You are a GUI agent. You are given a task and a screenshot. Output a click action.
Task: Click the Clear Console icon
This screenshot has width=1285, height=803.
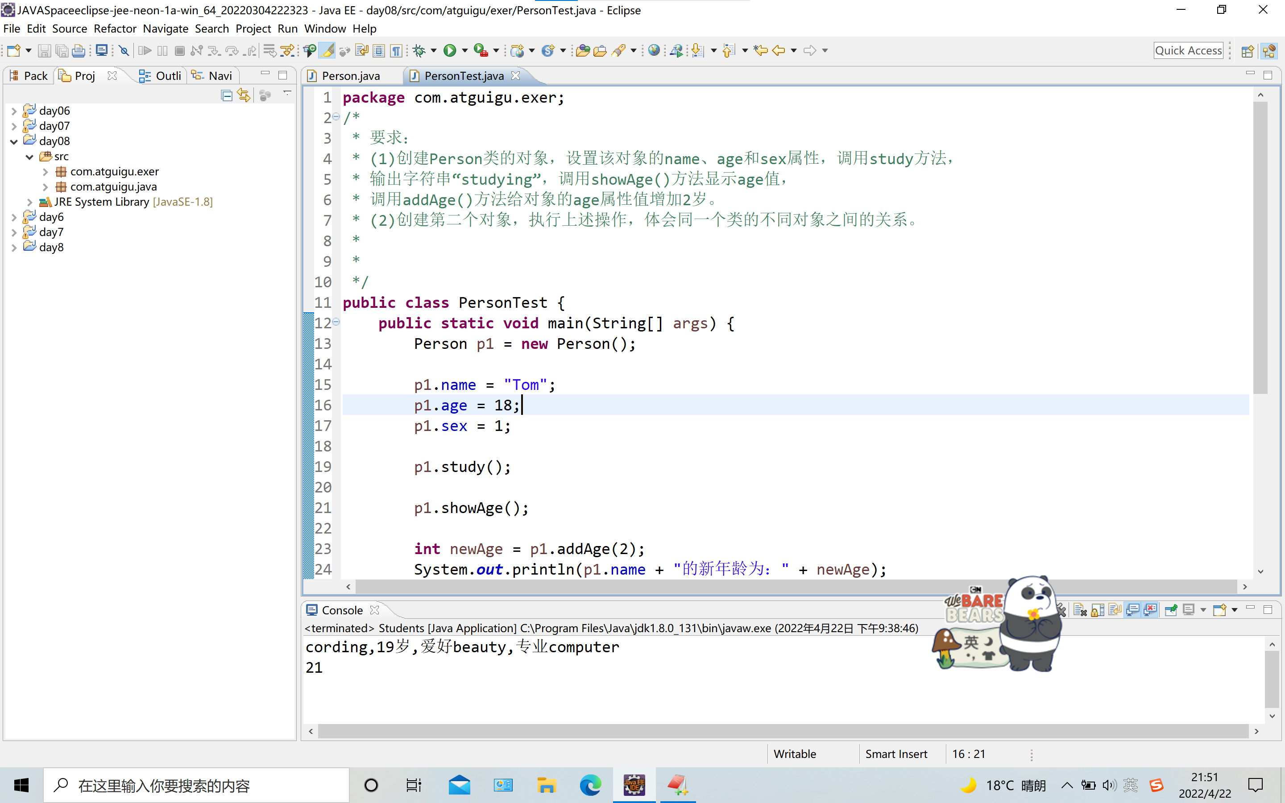[x=1080, y=610]
